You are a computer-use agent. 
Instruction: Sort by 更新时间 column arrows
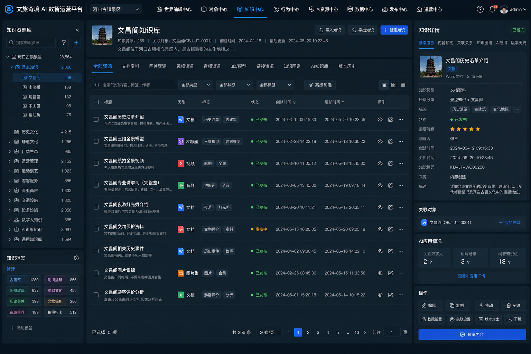click(343, 102)
